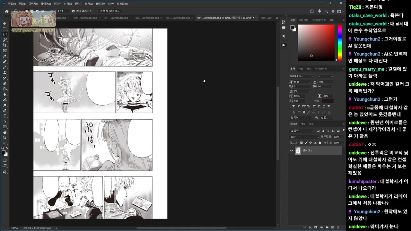Image resolution: width=411 pixels, height=231 pixels.
Task: Open font family dropdown SM태고딕 Std
Action: (x=302, y=76)
